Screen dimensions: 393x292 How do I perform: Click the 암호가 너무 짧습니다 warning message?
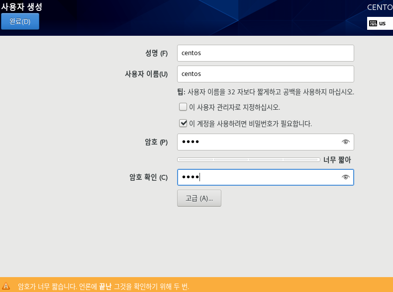click(x=103, y=286)
